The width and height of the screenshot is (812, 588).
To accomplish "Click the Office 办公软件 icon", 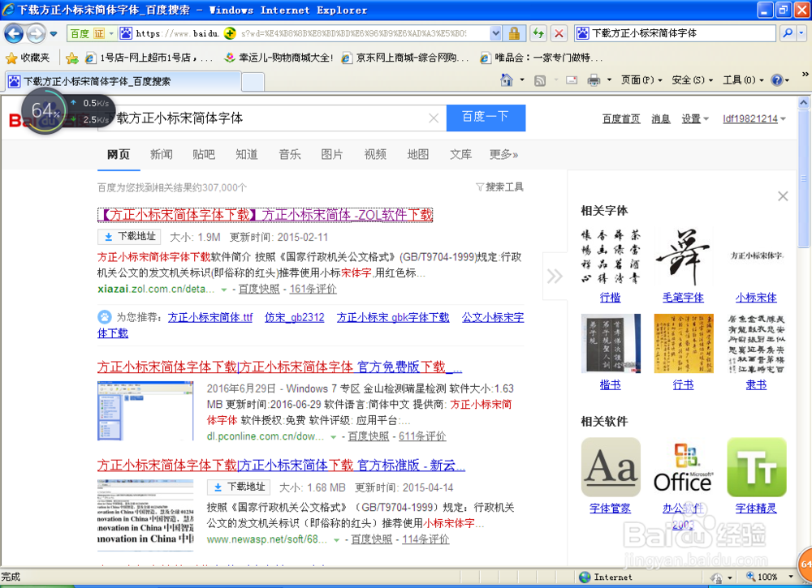I will [x=684, y=467].
